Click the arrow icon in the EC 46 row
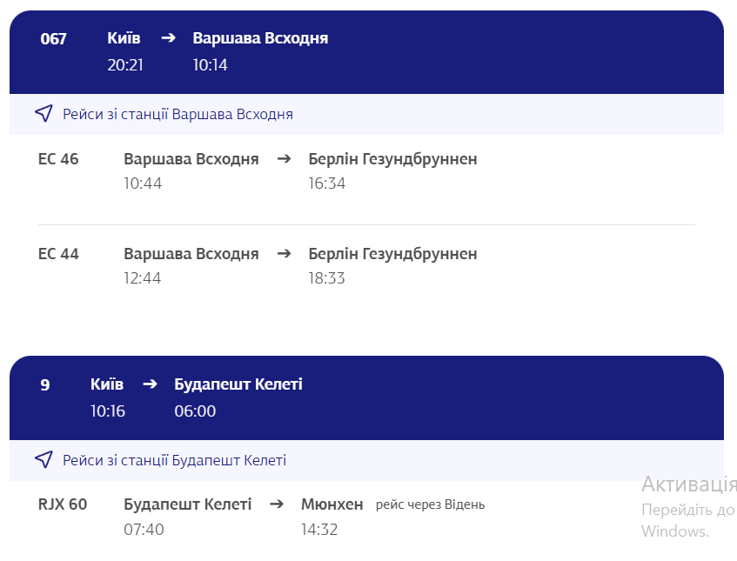This screenshot has height=561, width=737. 284,159
